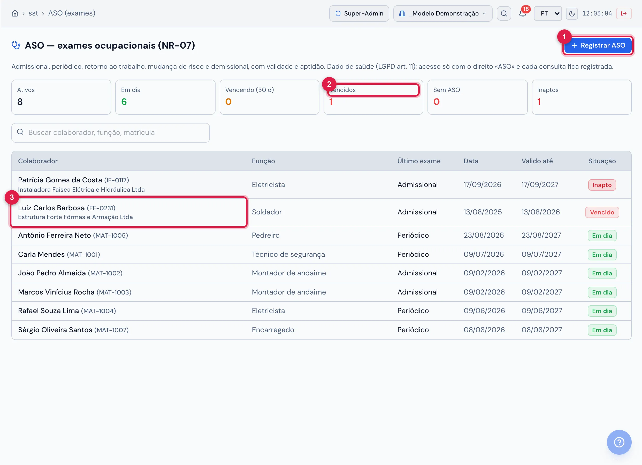Select the Vencendo (30 d) card
The image size is (642, 465).
click(x=270, y=97)
